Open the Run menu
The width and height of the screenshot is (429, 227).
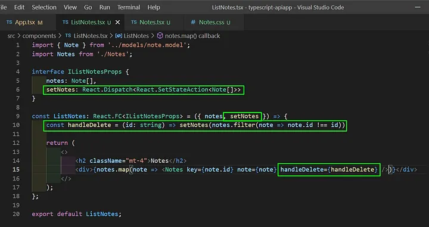104,7
